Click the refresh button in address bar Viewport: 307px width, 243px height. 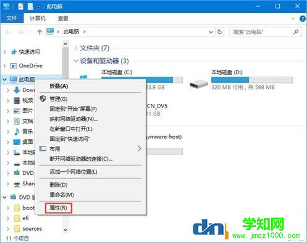click(220, 32)
